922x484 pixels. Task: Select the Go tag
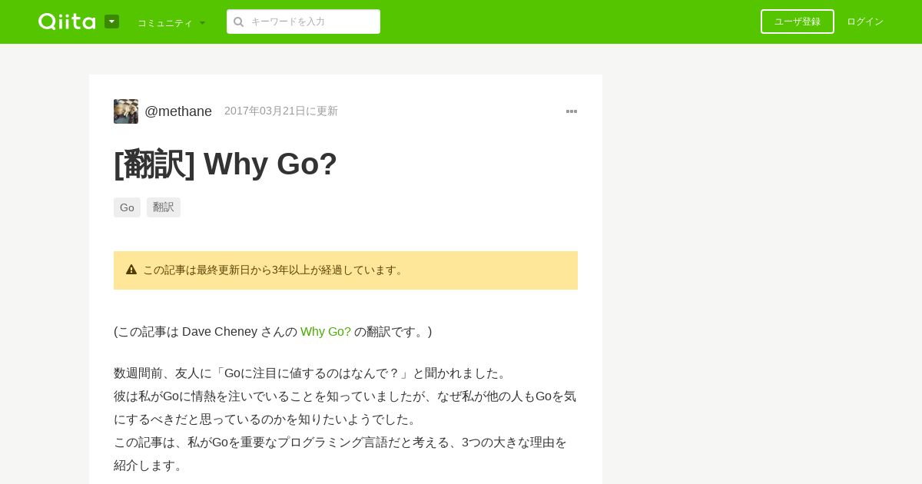coord(127,207)
